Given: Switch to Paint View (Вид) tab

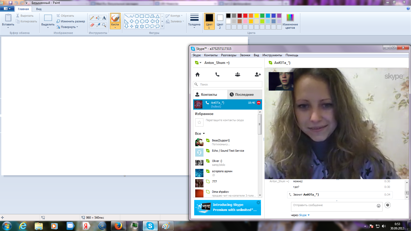Looking at the screenshot, I should coord(39,9).
